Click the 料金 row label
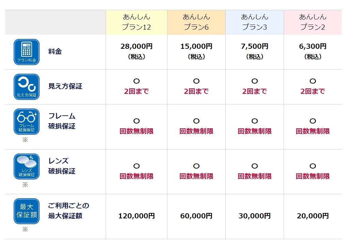The width and height of the screenshot is (344, 245). coord(55,52)
